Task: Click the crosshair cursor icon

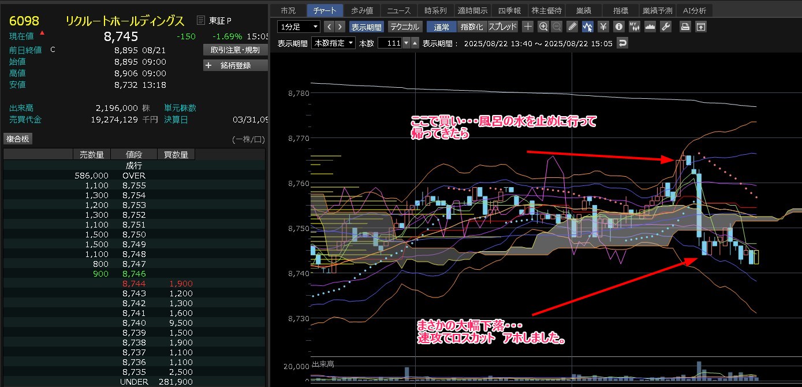Action: point(528,27)
